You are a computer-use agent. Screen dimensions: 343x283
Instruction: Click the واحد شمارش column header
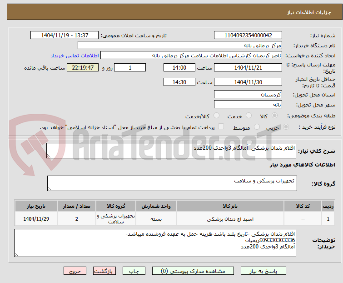coord(156,206)
